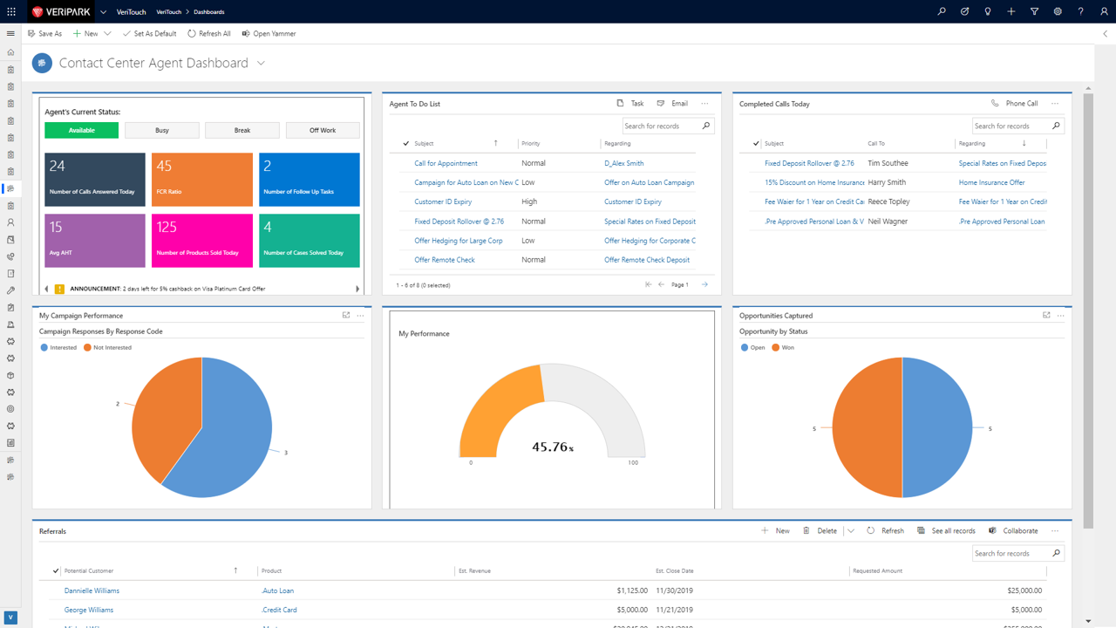This screenshot has height=628, width=1116.
Task: Expand the My Campaign Performance chart
Action: click(346, 315)
